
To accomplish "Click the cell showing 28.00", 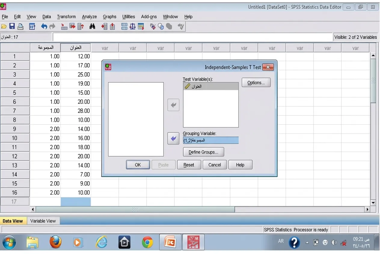I will (x=76, y=111).
